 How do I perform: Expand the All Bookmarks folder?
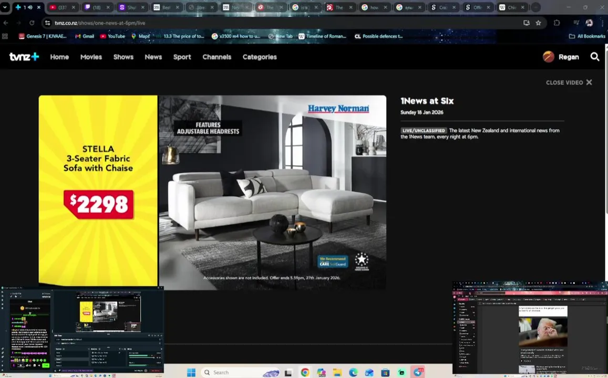coord(586,36)
